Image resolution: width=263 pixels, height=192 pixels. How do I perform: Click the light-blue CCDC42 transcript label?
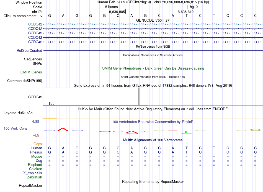coord(35,24)
